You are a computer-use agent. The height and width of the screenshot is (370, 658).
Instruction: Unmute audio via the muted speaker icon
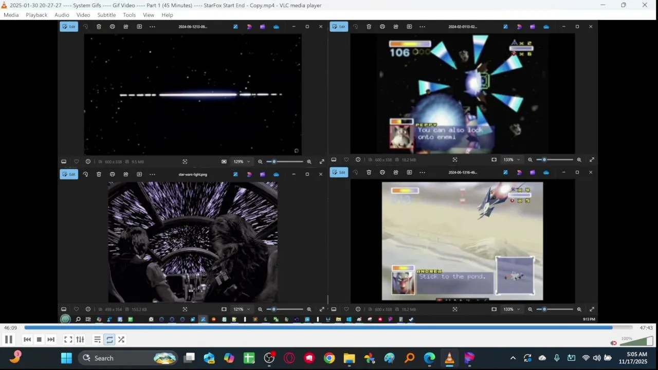click(613, 343)
